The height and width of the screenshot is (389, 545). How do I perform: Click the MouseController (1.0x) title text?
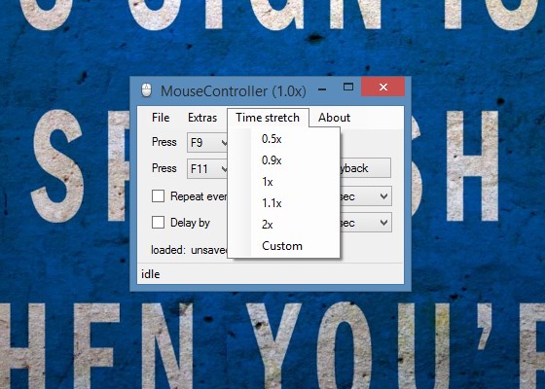pos(234,91)
